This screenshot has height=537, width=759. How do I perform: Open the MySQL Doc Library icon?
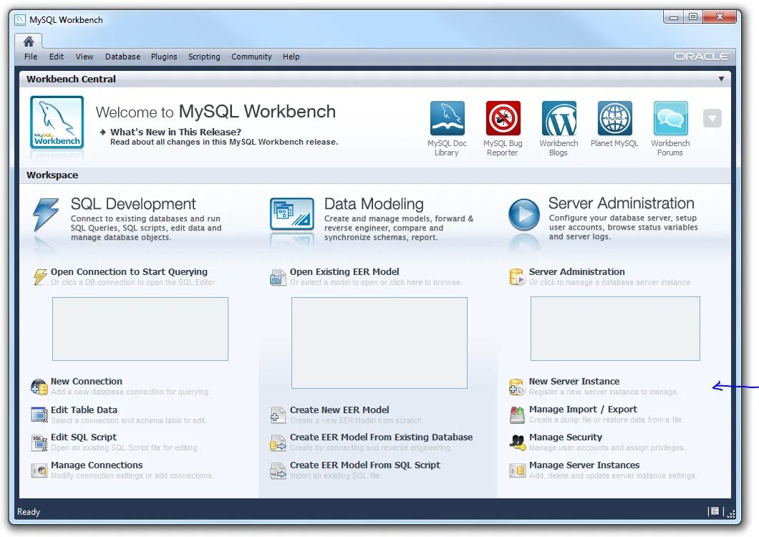point(447,118)
